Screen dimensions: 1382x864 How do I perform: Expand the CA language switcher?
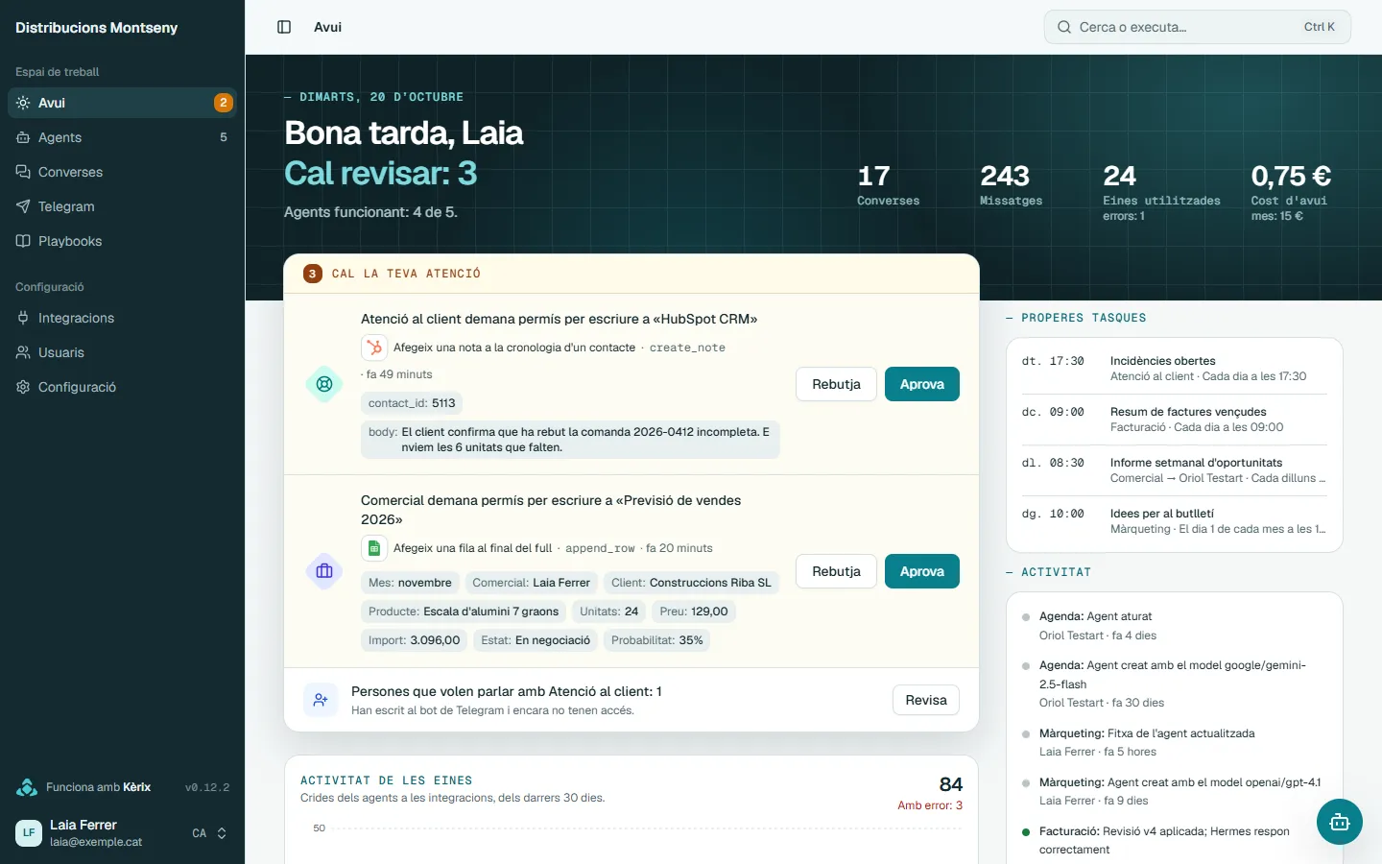(x=209, y=833)
